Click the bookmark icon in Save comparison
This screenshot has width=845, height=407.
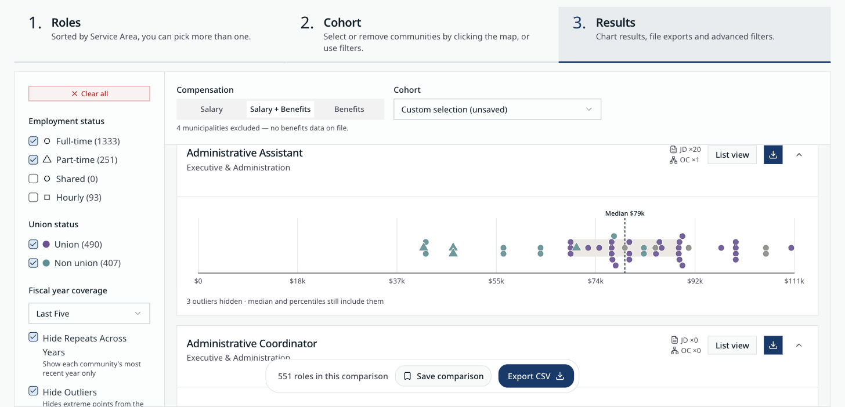[407, 376]
